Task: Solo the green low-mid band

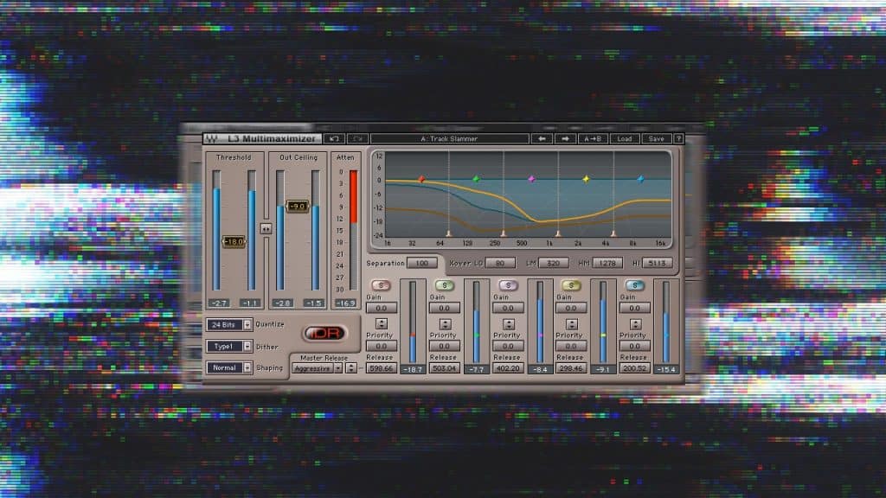Action: 445,285
